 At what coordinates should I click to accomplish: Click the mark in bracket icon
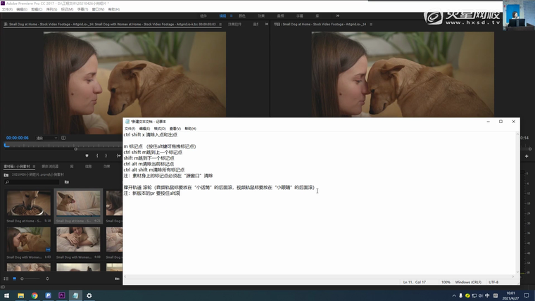pyautogui.click(x=97, y=155)
